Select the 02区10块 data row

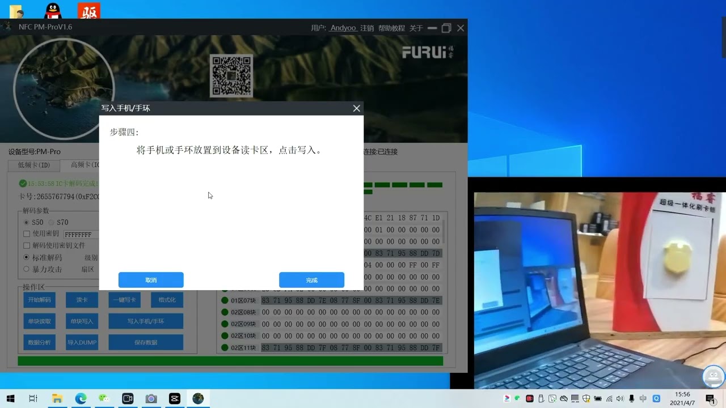331,336
